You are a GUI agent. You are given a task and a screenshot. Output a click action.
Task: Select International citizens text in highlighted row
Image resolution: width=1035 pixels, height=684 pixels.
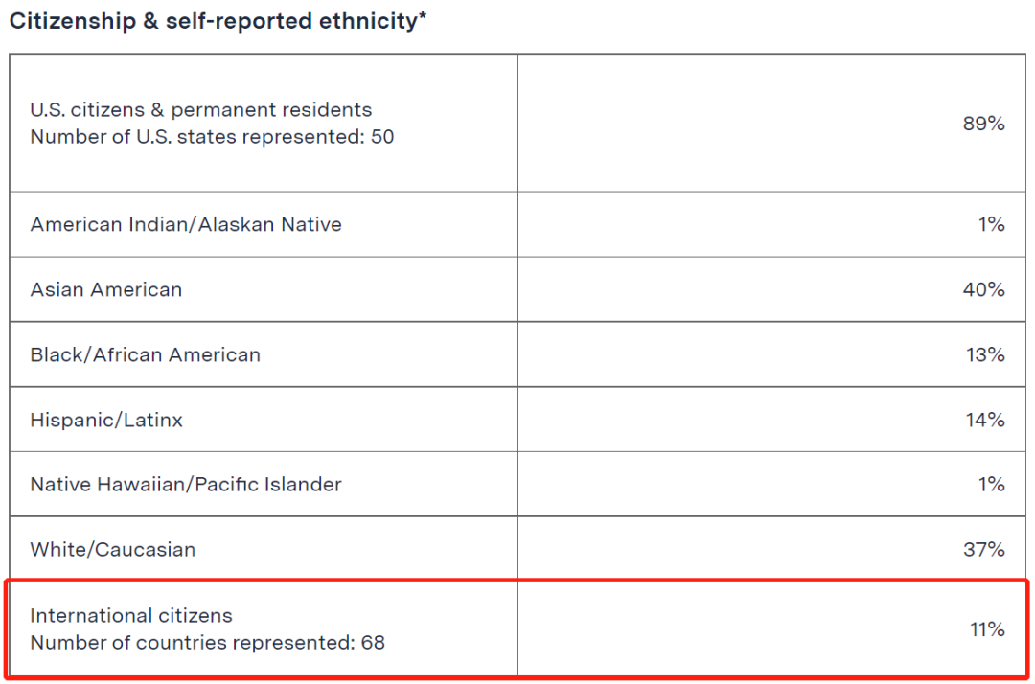click(131, 615)
